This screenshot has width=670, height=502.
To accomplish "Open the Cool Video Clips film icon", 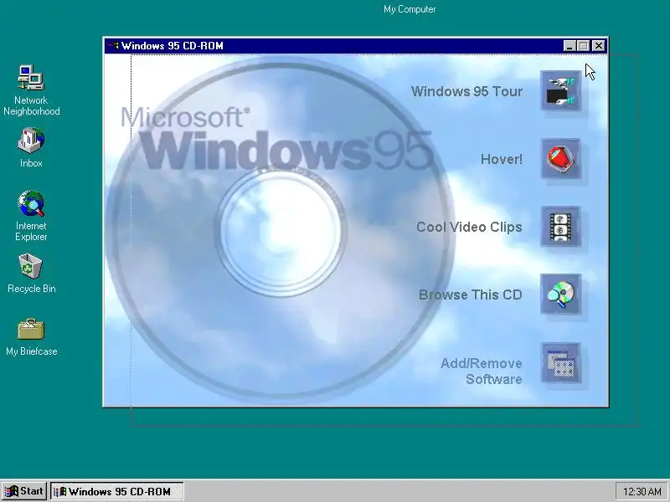I will point(560,227).
